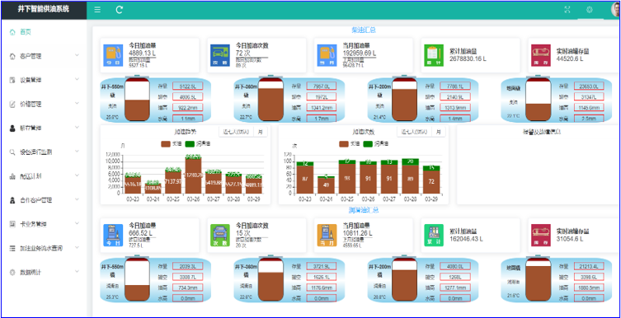Click the refresh icon in the top bar
The height and width of the screenshot is (318, 621).
point(120,10)
